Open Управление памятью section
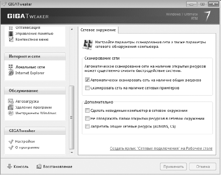Image resolution: width=221 pixels, height=175 pixels. point(34,34)
